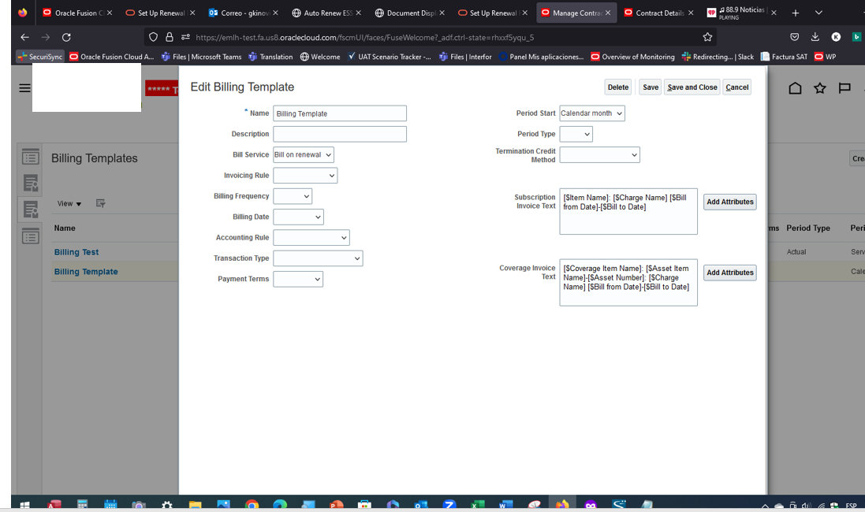Bookmark this page with the star icon
Viewport: 865px width, 512px height.
(707, 37)
